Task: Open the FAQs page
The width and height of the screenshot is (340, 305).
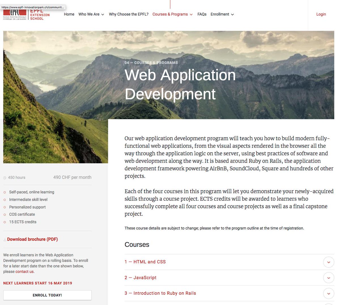Action: pos(202,14)
